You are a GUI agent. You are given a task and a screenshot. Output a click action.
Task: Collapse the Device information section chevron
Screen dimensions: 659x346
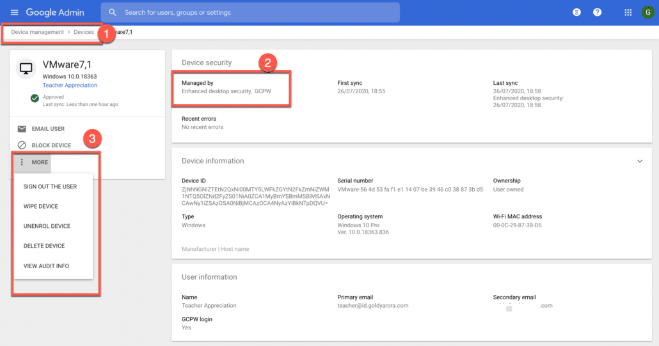click(639, 161)
